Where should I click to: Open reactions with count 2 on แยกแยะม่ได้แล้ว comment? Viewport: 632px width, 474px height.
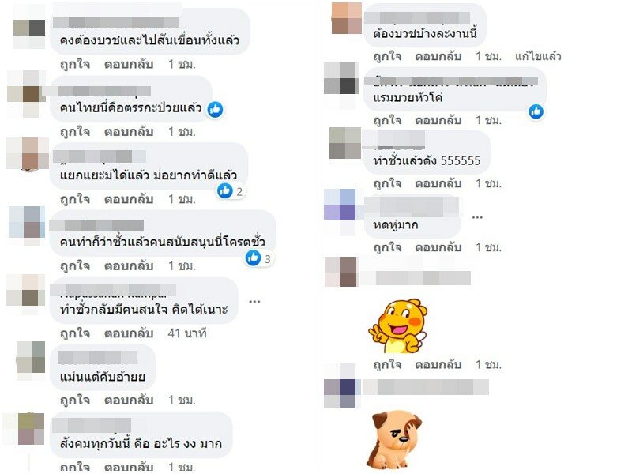click(x=231, y=191)
